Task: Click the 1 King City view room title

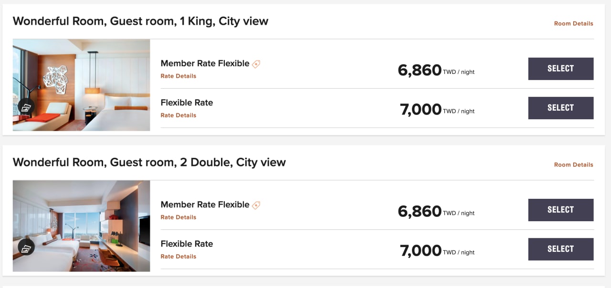Action: [140, 21]
